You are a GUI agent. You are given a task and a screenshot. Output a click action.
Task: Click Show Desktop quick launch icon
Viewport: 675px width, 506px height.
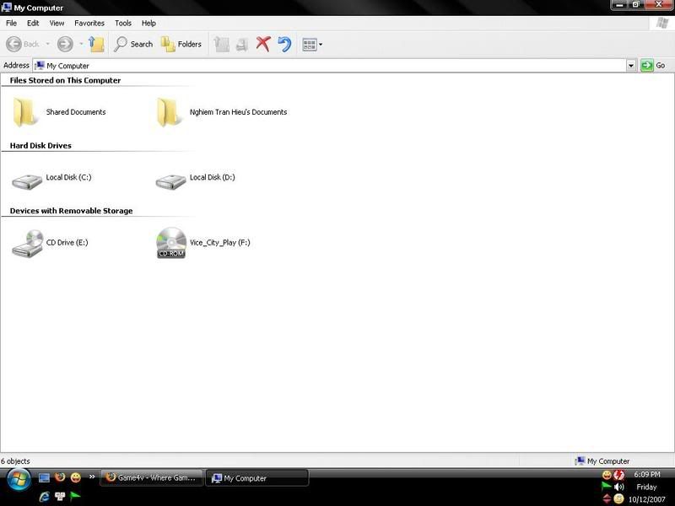coord(44,477)
